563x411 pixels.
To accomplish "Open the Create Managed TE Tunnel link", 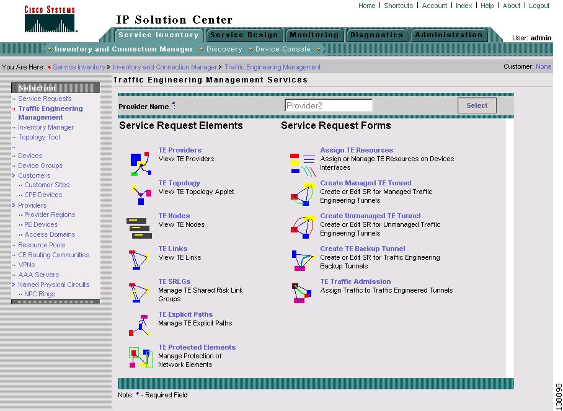I will click(x=366, y=183).
